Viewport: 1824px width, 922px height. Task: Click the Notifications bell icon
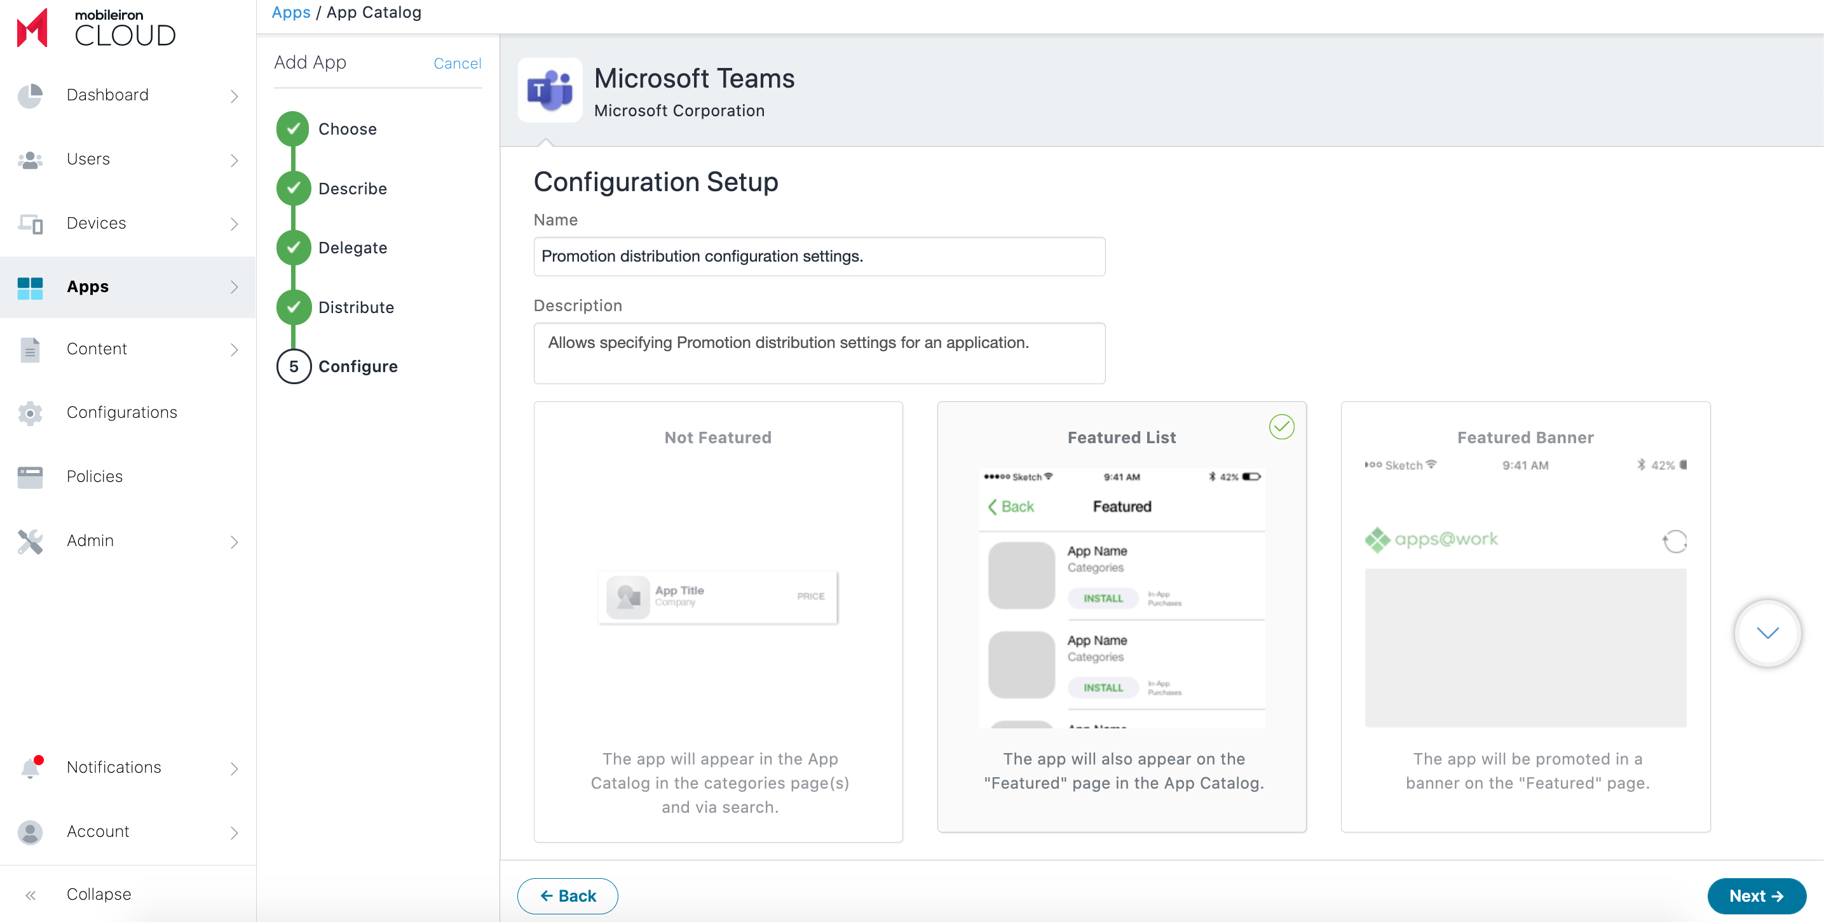point(30,768)
